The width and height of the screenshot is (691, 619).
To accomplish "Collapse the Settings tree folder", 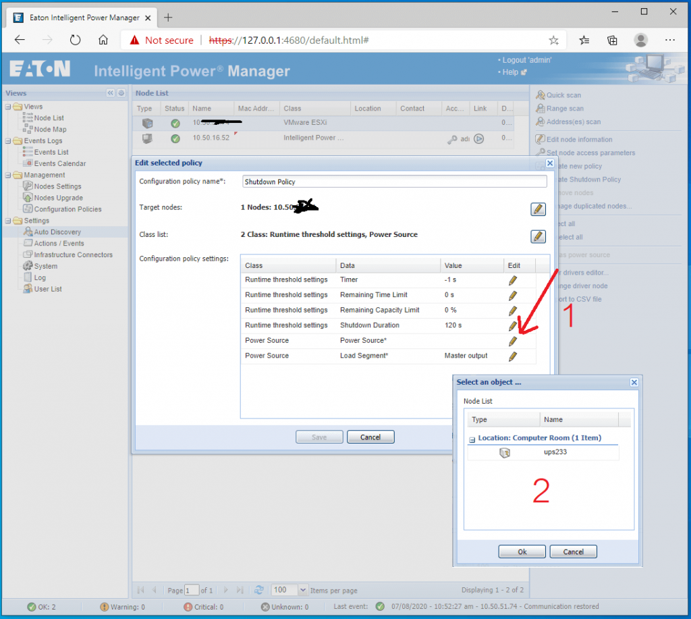I will (8, 221).
